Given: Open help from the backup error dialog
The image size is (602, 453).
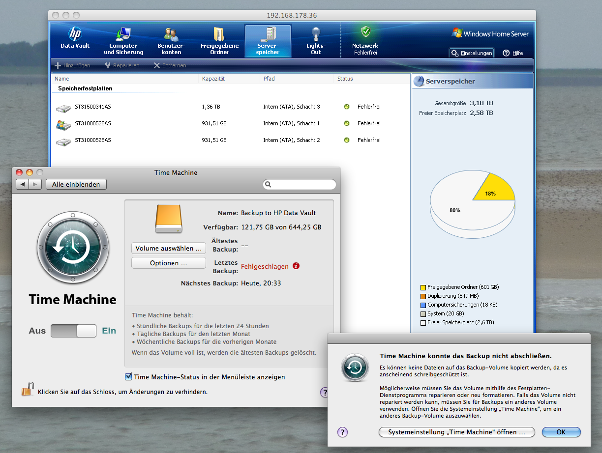Looking at the screenshot, I should pyautogui.click(x=343, y=432).
